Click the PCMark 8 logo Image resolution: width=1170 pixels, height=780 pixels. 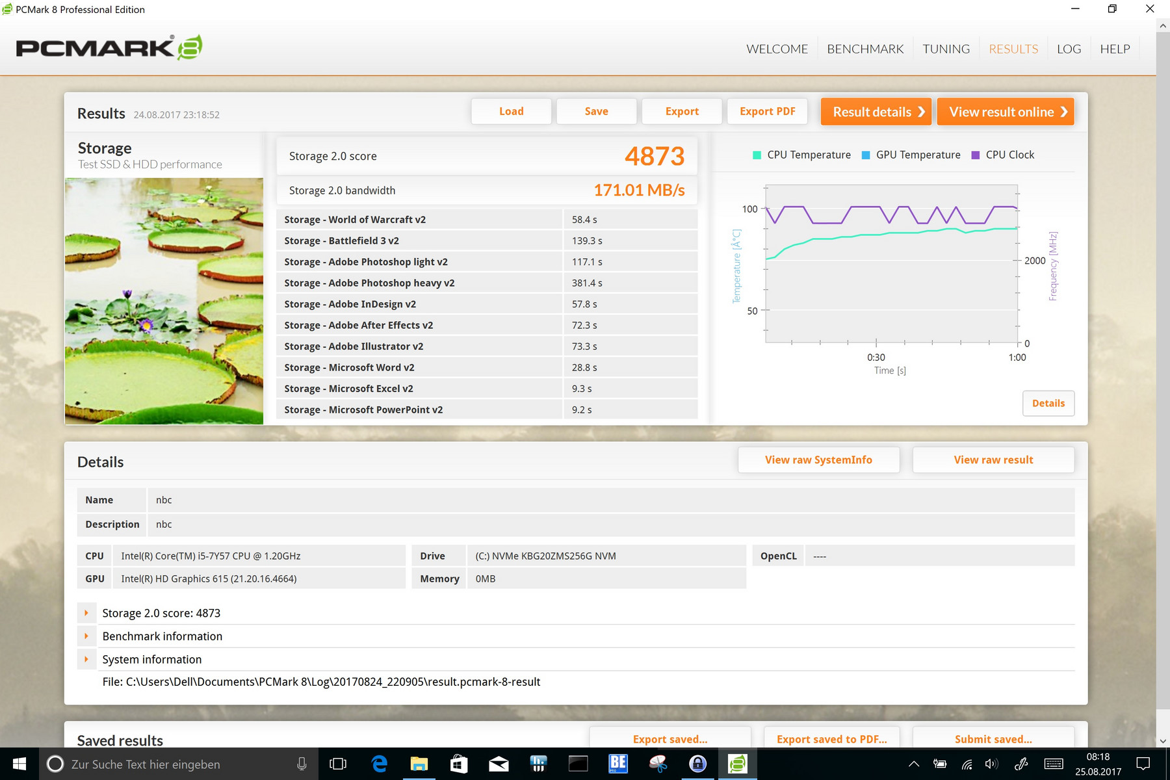tap(109, 47)
